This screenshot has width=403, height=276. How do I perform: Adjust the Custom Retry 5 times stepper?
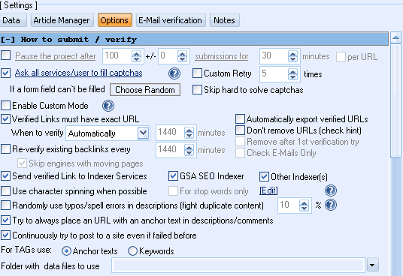click(292, 74)
